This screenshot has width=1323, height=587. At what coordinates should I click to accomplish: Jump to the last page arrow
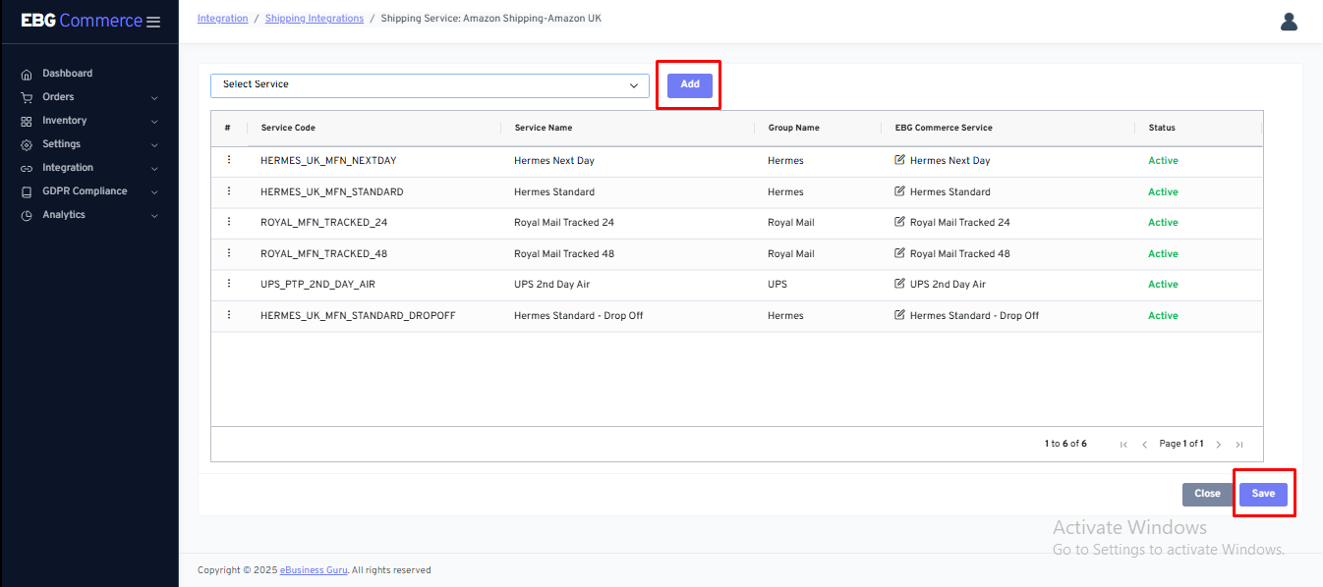point(1239,445)
